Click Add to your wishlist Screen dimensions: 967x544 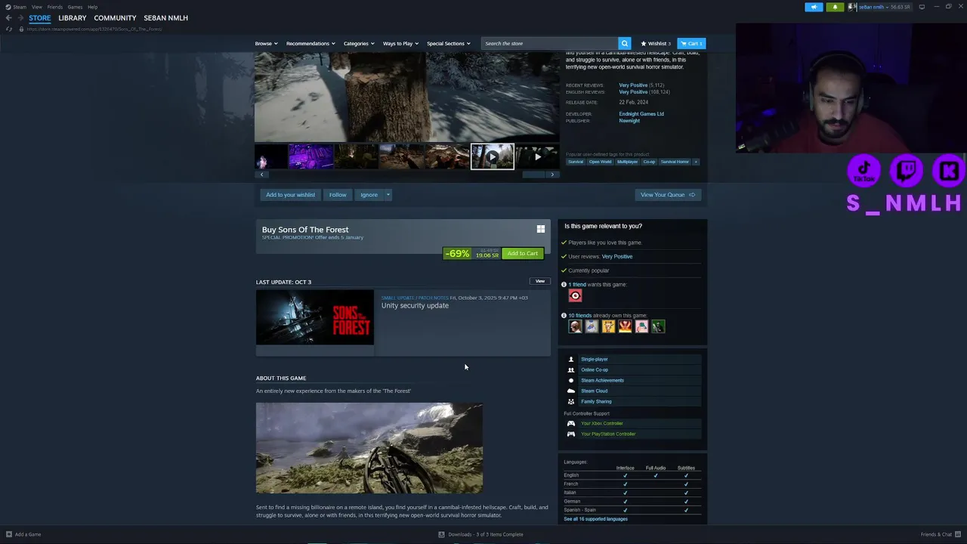(x=290, y=195)
